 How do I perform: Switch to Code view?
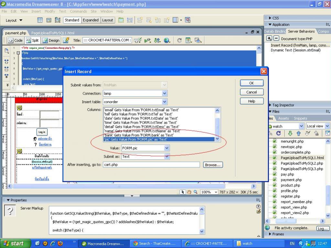click(x=16, y=40)
